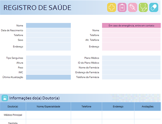
Task: Select the Telefone da Farmácia field
Action: pos(131,77)
